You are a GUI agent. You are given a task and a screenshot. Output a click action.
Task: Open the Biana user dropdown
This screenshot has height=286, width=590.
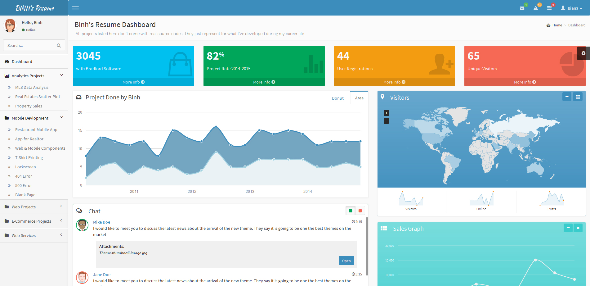[571, 8]
